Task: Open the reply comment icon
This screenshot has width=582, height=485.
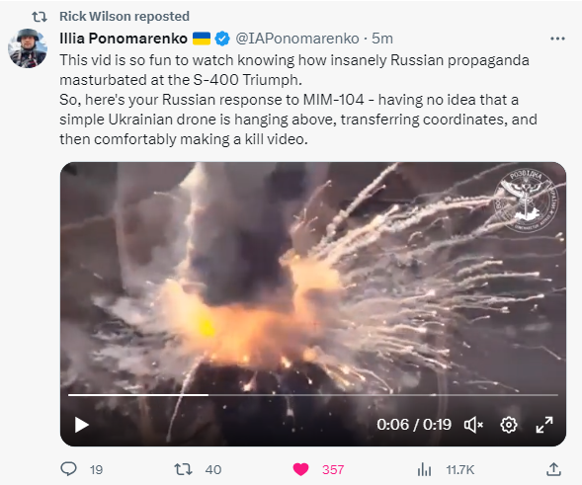Action: point(68,469)
